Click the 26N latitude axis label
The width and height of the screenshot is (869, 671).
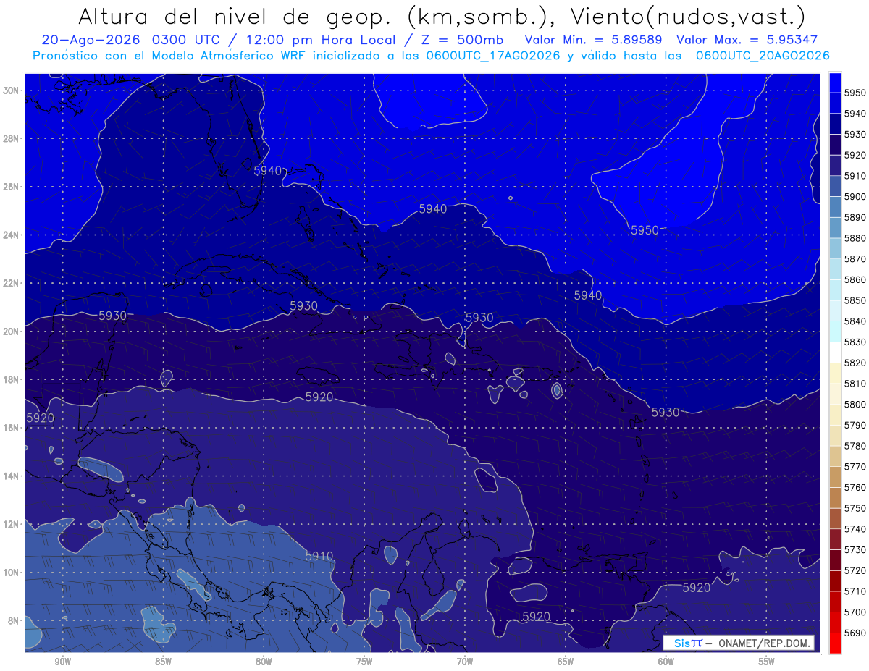click(12, 187)
